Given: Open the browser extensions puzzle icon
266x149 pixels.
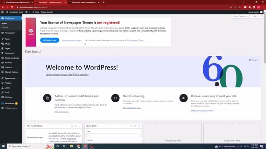Looking at the screenshot, I should pos(249,7).
